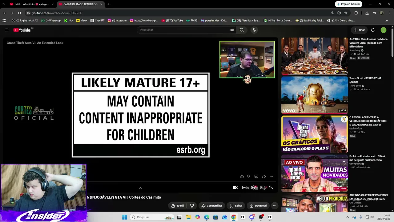
Task: Open the browser extensions puzzle icon
Action: pyautogui.click(x=356, y=13)
